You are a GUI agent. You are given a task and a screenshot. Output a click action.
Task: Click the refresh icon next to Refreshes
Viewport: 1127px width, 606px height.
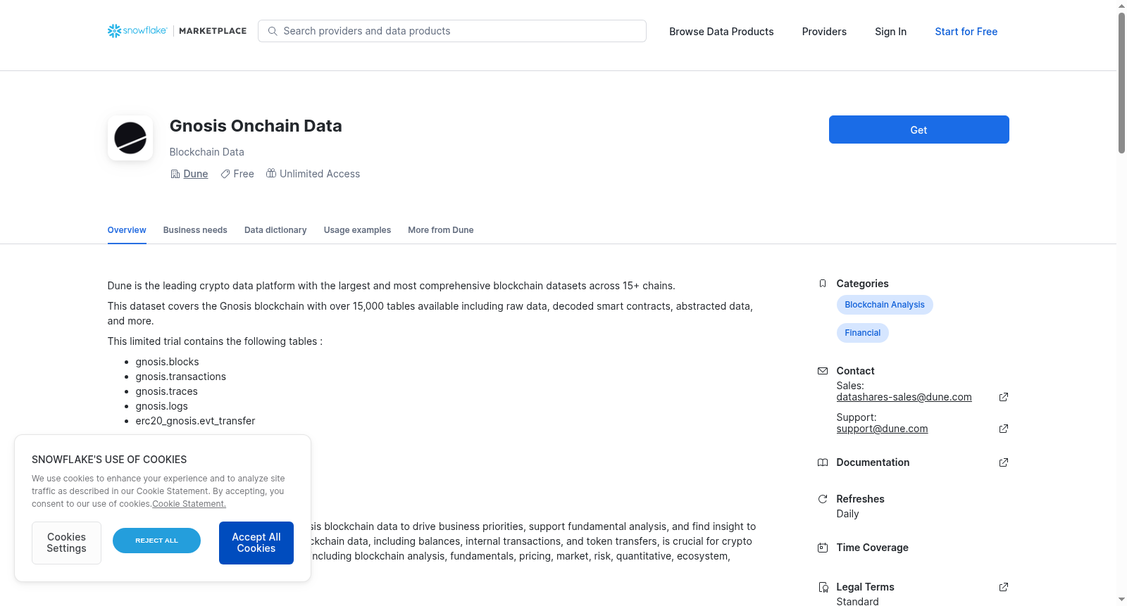click(x=823, y=499)
